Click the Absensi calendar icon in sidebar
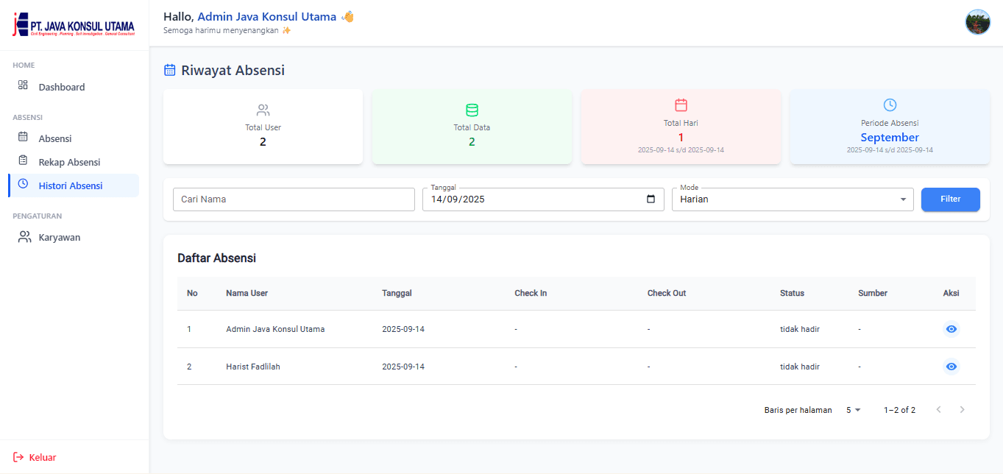This screenshot has height=474, width=1003. pyautogui.click(x=23, y=137)
